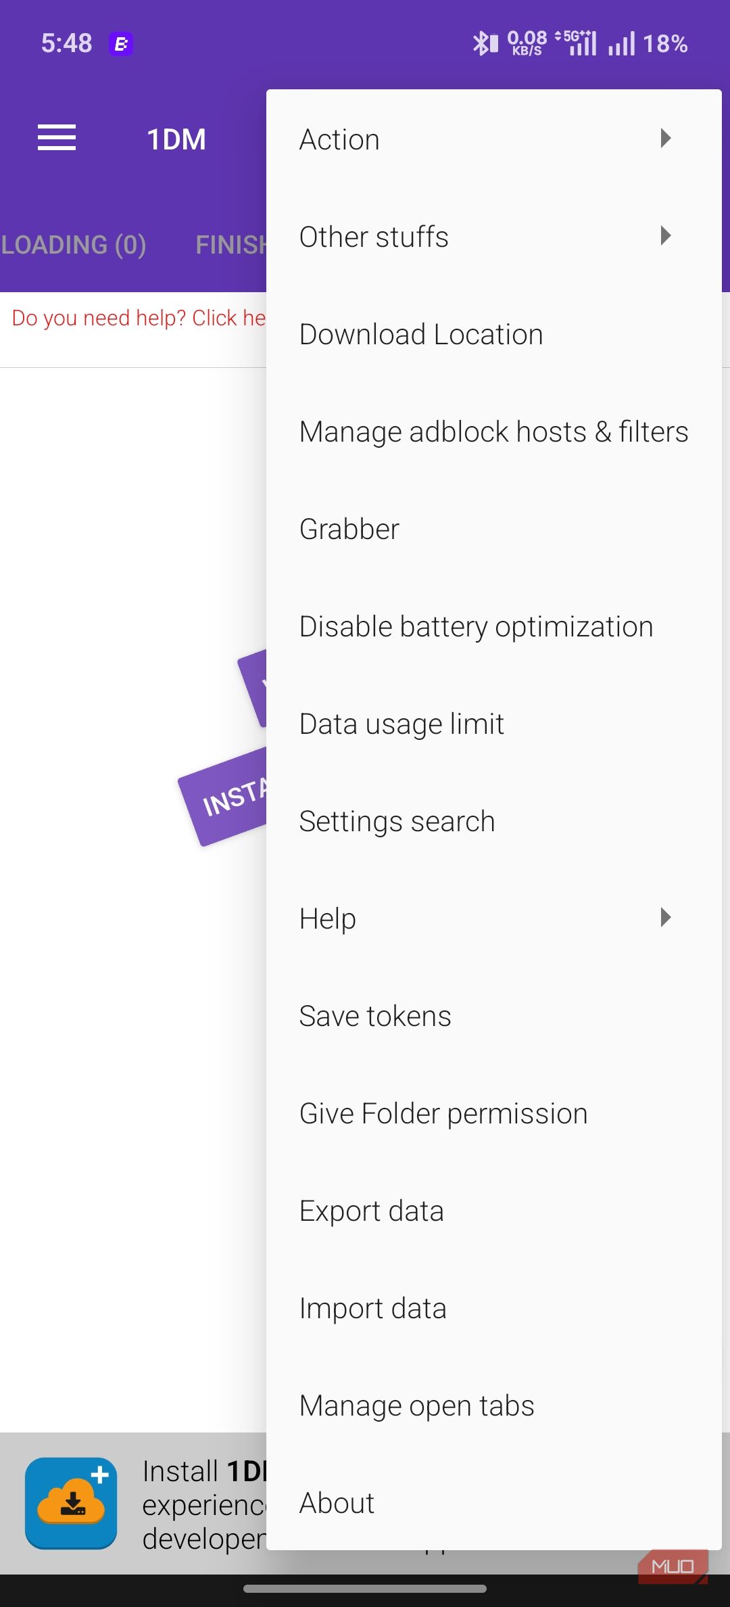Tap the 1DM+ cloud download app icon
This screenshot has width=730, height=1607.
point(71,1503)
